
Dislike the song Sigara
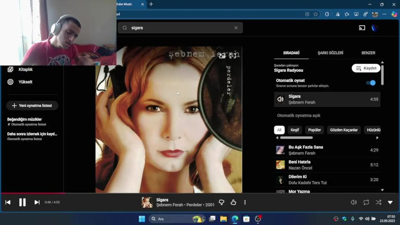click(222, 202)
